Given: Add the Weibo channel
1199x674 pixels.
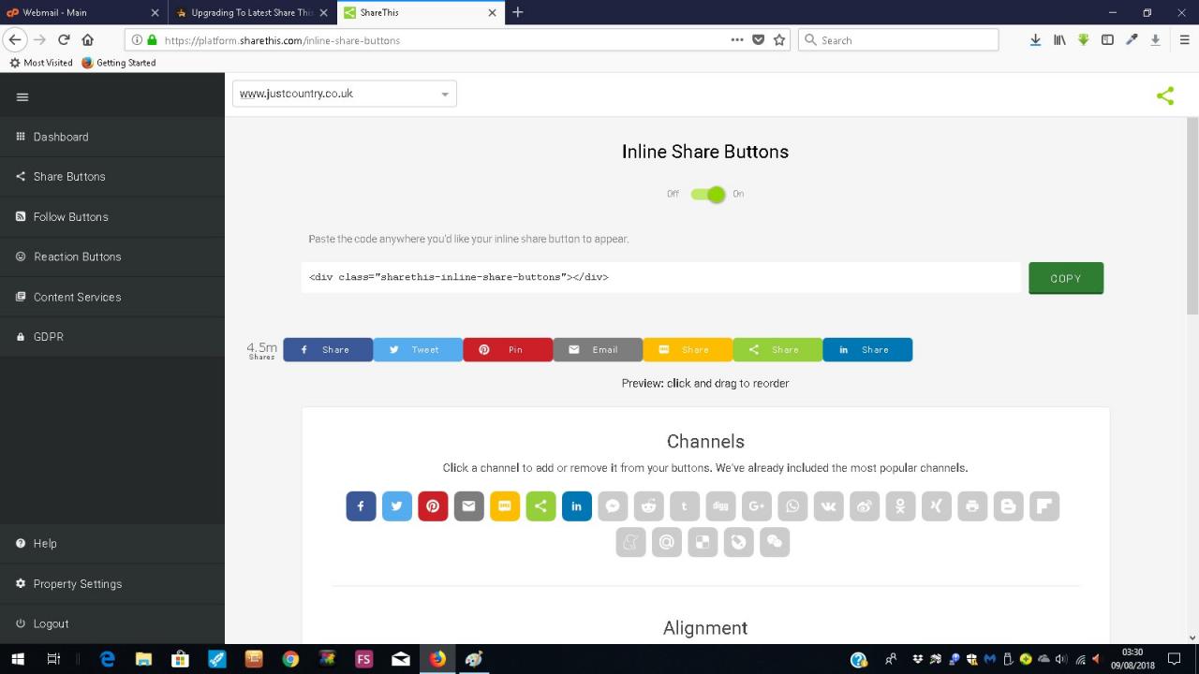Looking at the screenshot, I should tap(865, 506).
